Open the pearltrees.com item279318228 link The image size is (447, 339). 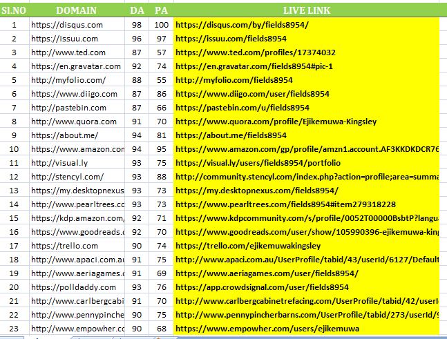tap(285, 204)
